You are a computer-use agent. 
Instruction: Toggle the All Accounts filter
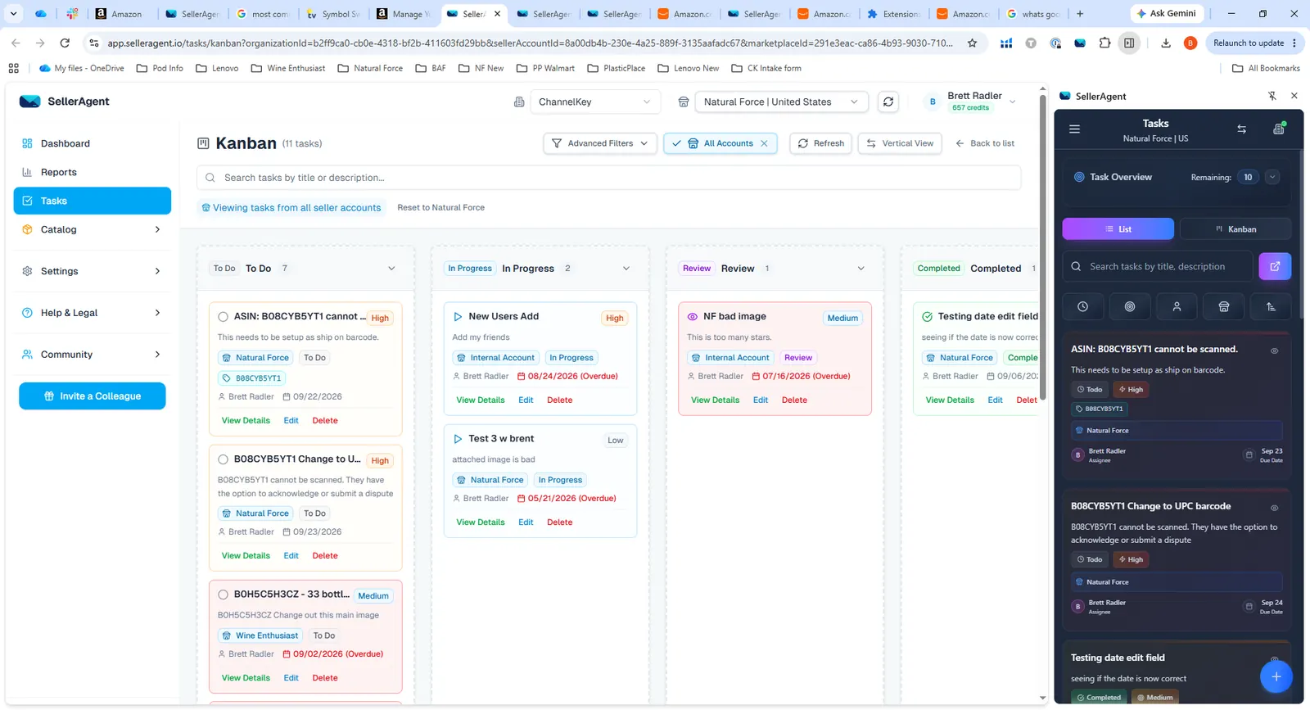click(720, 143)
